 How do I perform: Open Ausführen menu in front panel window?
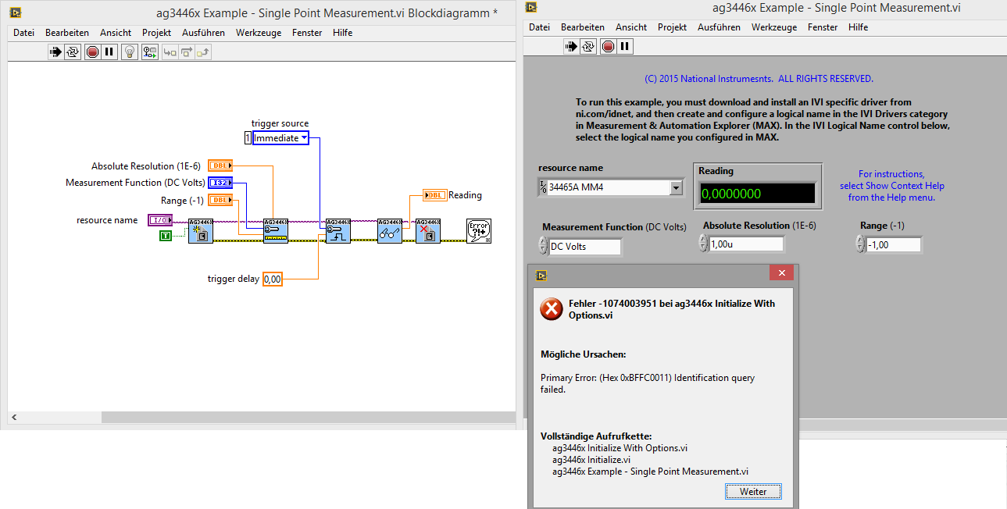[x=719, y=27]
